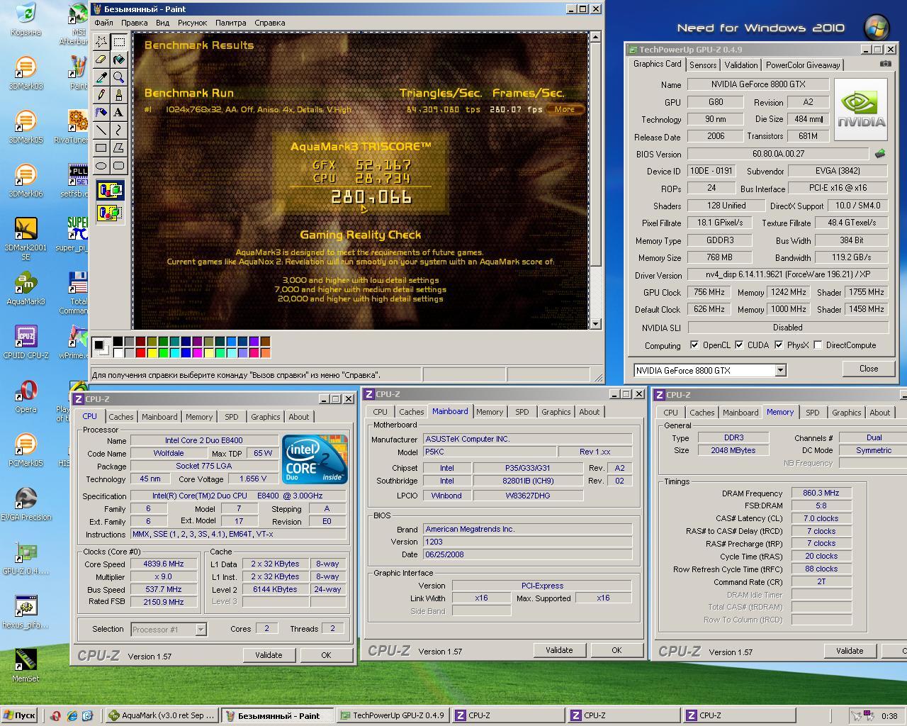Click the TechPowerUp GPU-Z taskbar button
Image resolution: width=907 pixels, height=726 pixels.
click(392, 715)
